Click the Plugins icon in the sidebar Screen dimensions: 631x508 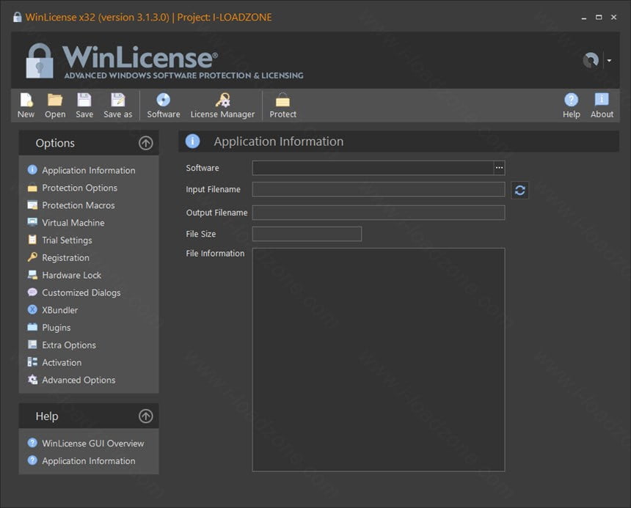[32, 327]
